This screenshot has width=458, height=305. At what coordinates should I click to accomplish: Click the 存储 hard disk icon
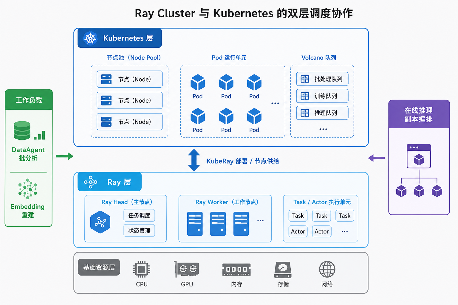coord(283,270)
